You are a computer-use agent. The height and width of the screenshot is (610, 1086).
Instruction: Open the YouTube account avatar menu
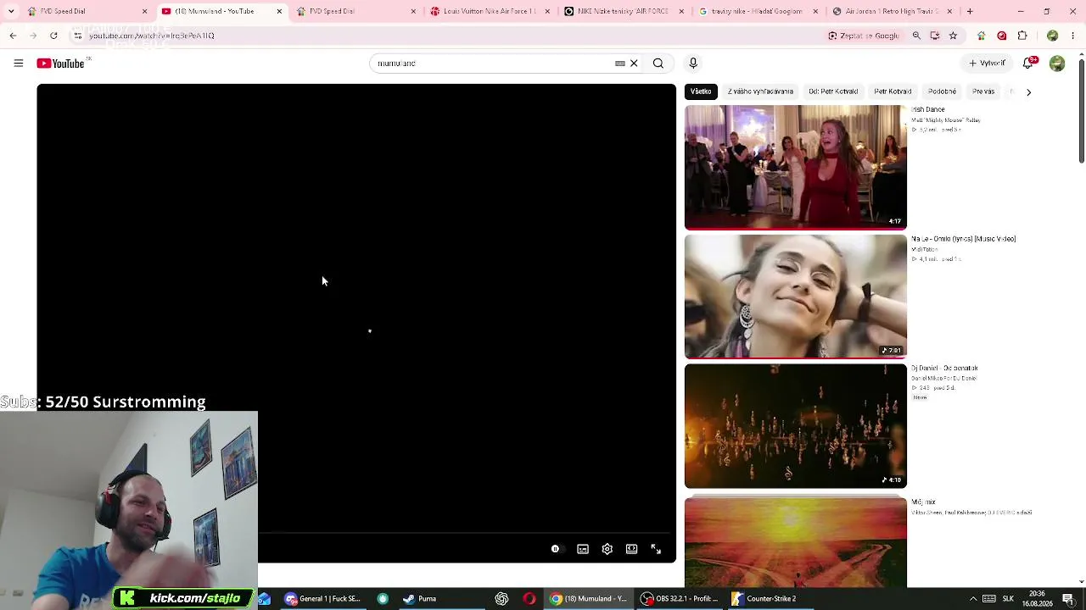pyautogui.click(x=1057, y=64)
